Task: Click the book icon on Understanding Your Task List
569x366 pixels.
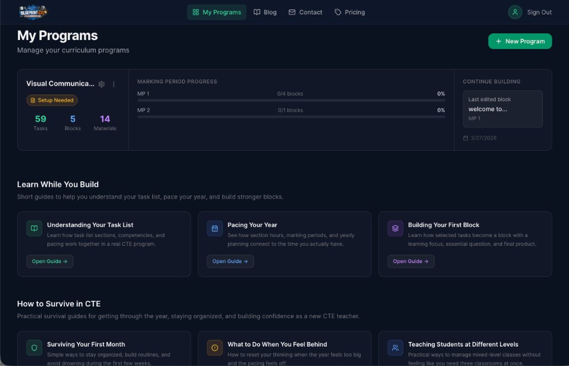Action: 34,229
